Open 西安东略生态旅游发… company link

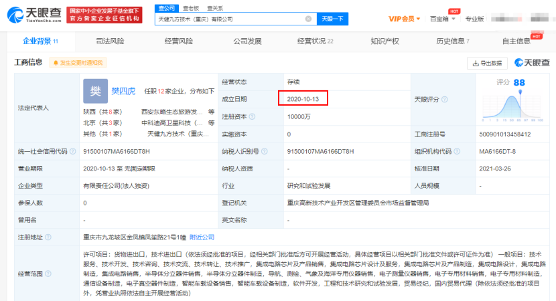(x=172, y=112)
